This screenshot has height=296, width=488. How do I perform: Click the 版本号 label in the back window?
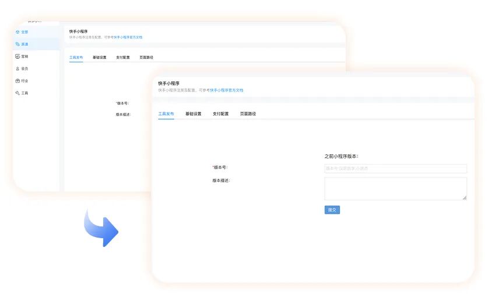point(122,103)
